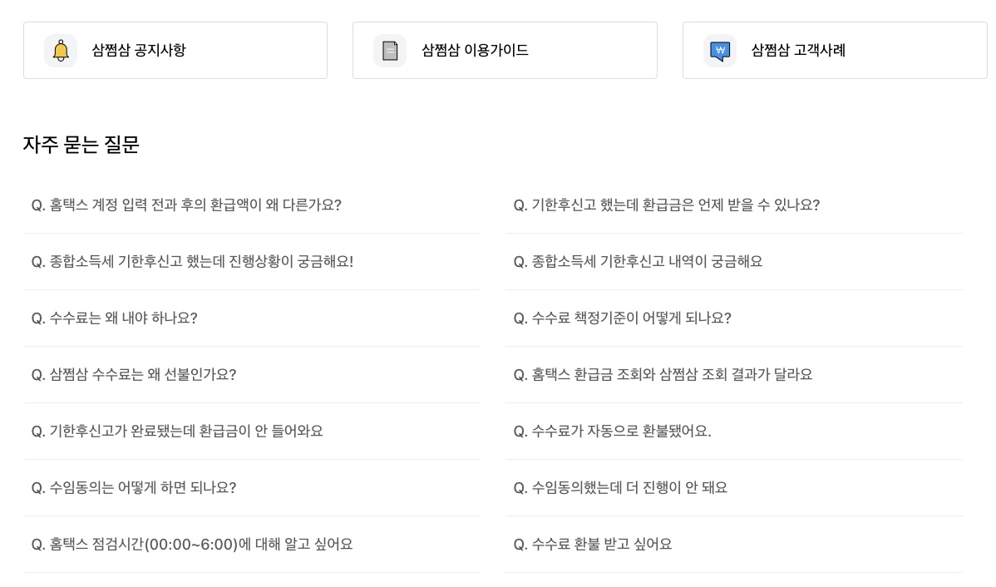
Task: Select 수수료 환불 받고 싶어요 question
Action: tap(593, 545)
